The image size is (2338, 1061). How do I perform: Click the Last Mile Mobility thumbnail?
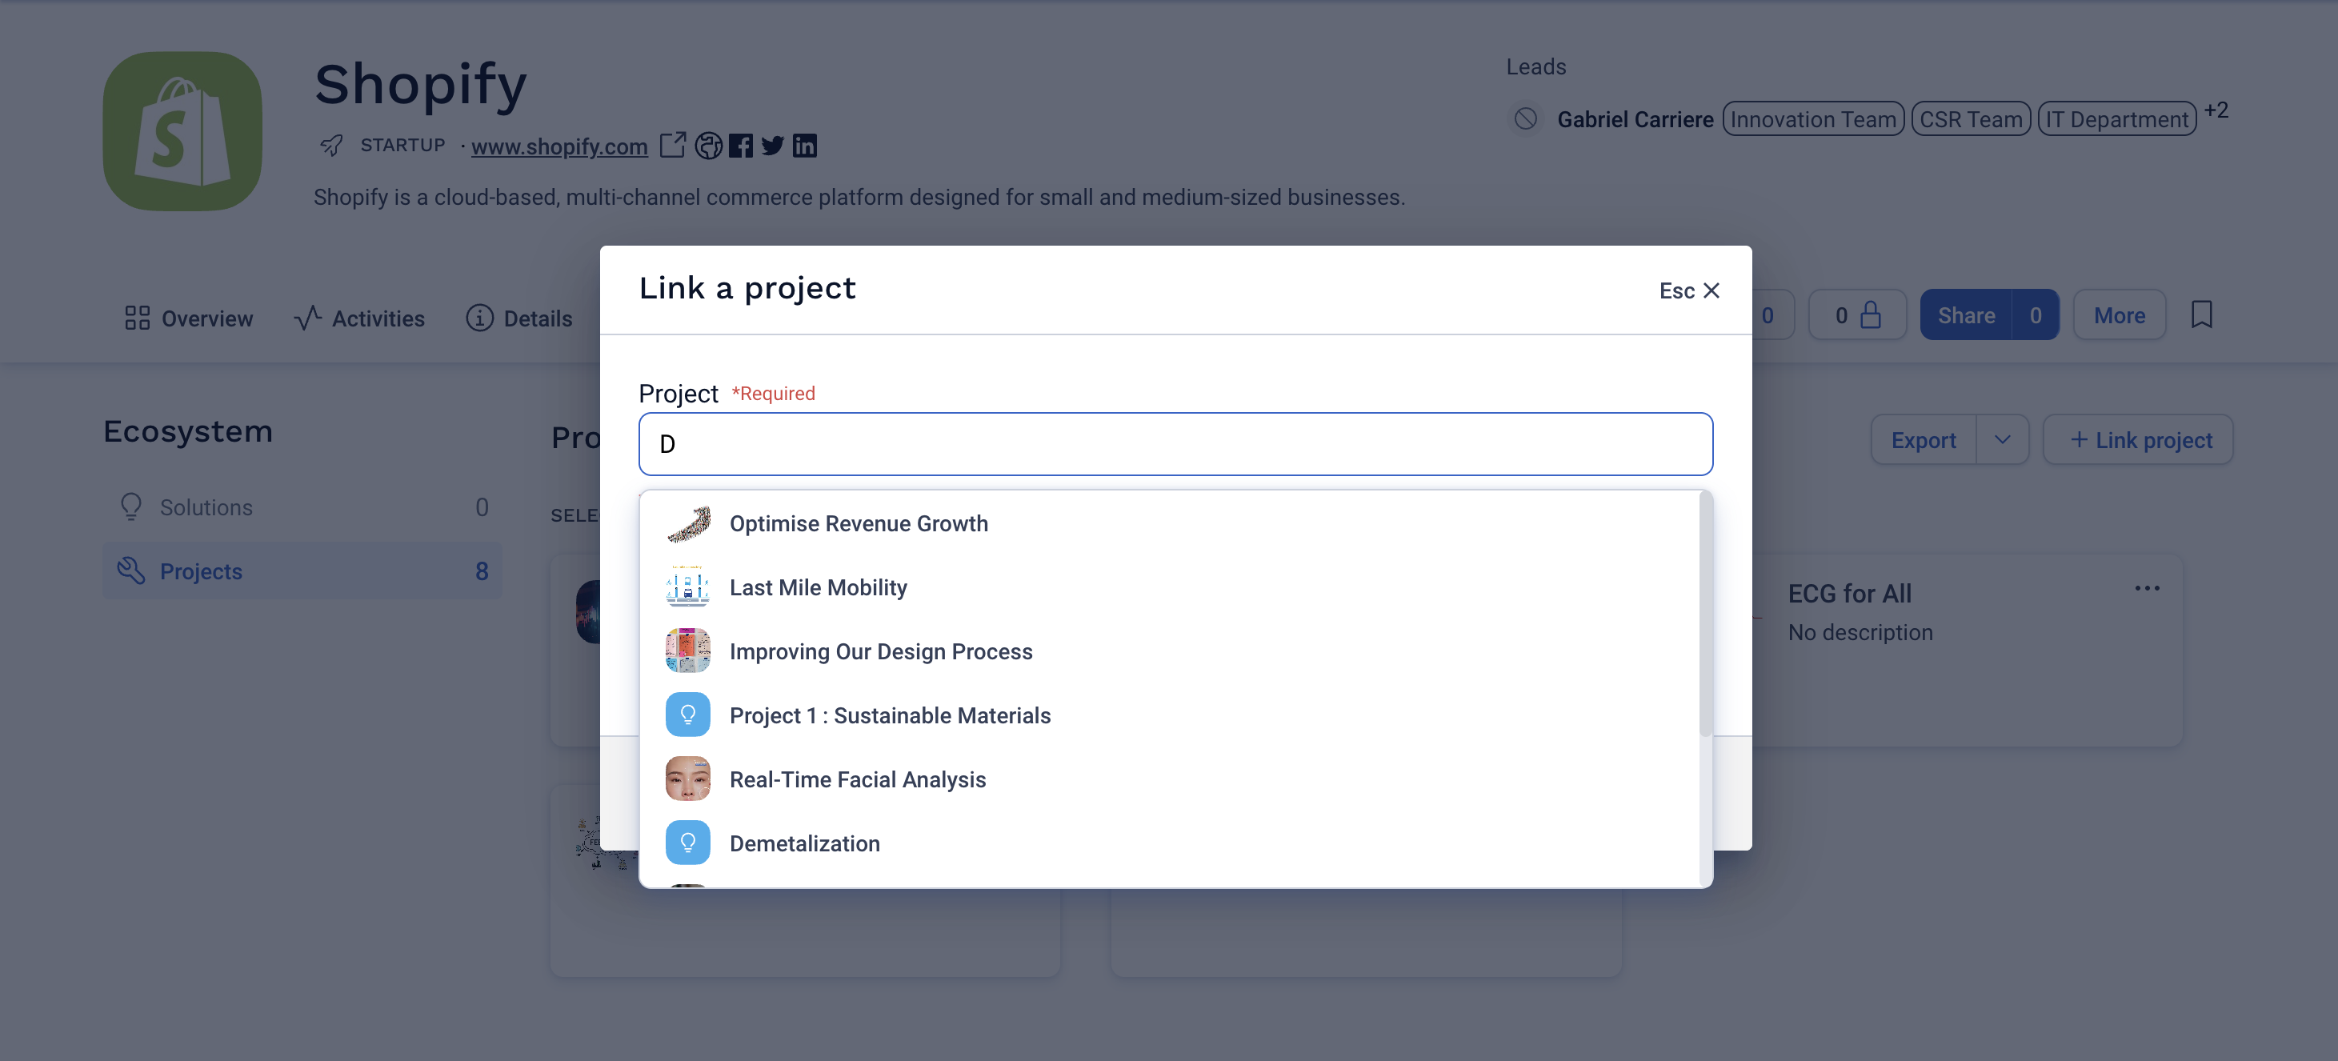688,587
